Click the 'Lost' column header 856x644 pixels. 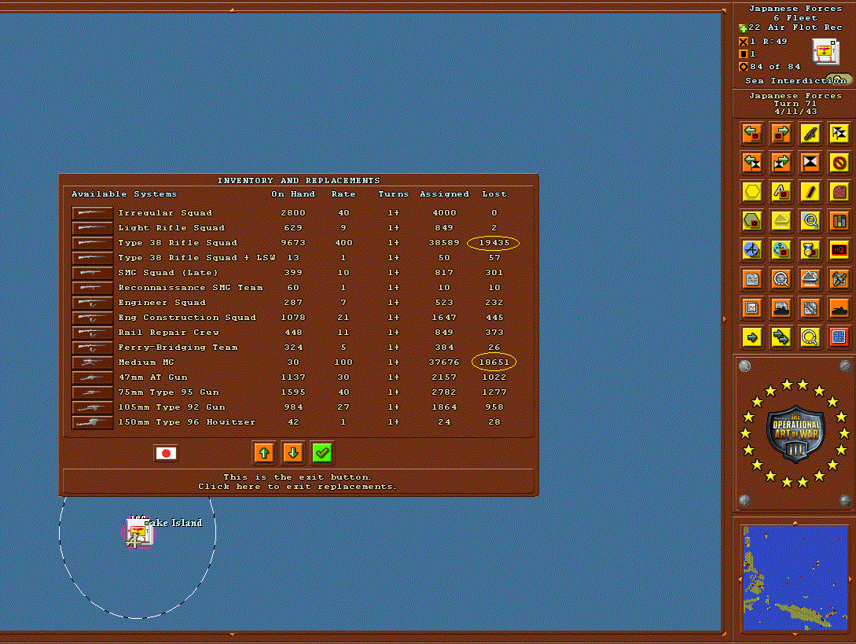pyautogui.click(x=494, y=194)
